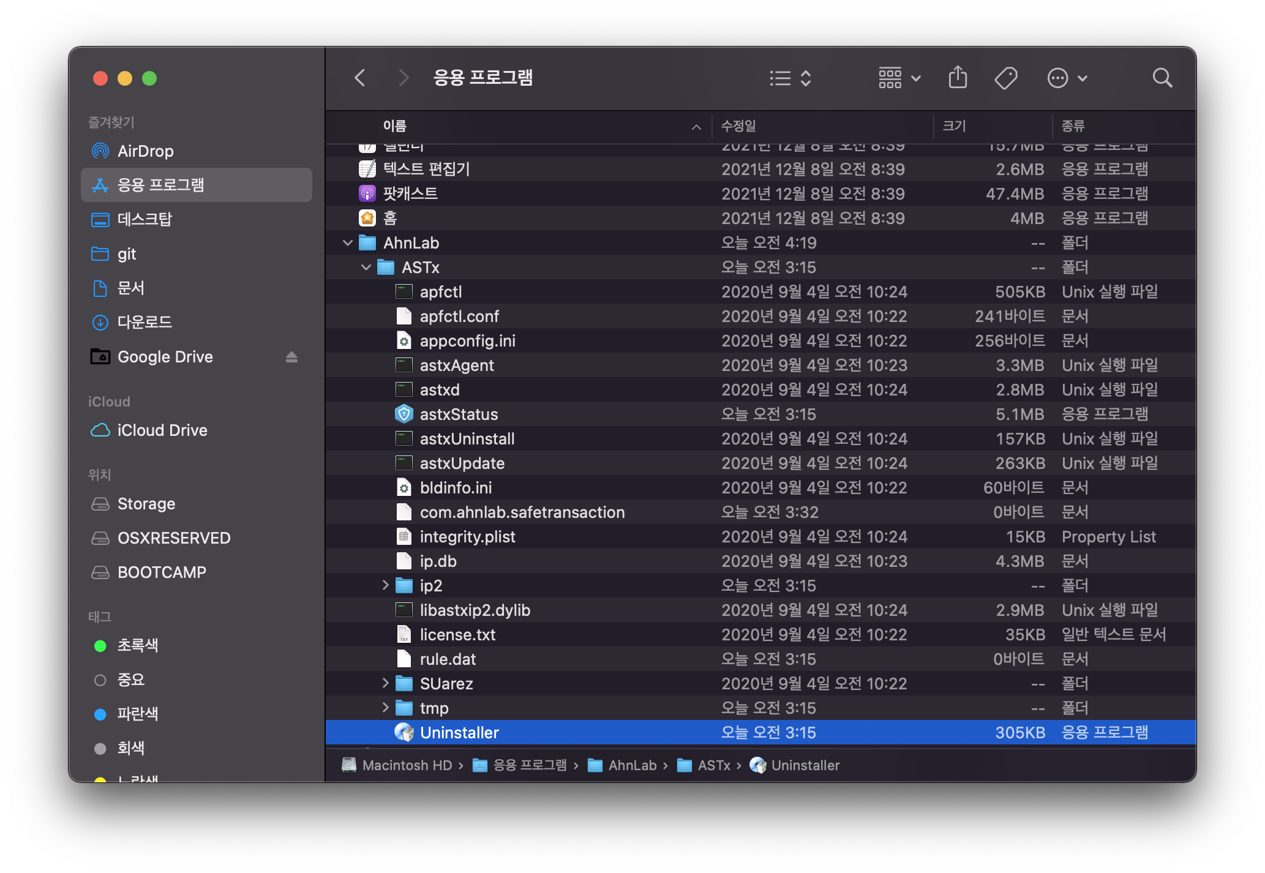Expand the ip2 folder
This screenshot has width=1265, height=873.
tap(385, 585)
